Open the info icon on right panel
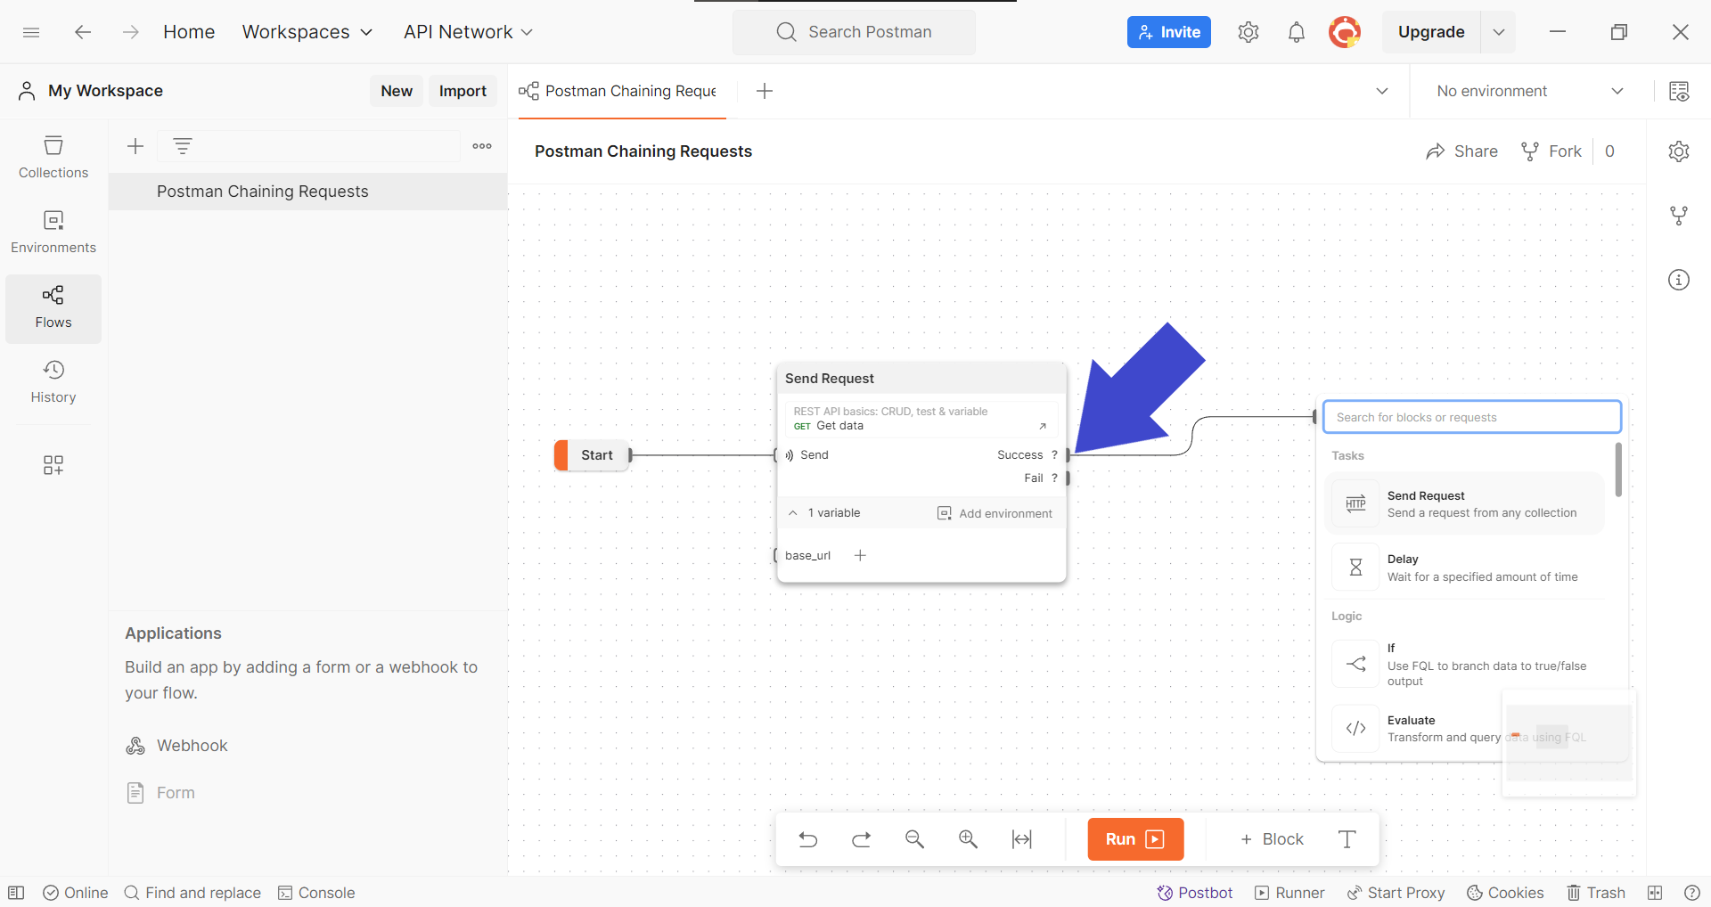The width and height of the screenshot is (1711, 907). [1679, 280]
